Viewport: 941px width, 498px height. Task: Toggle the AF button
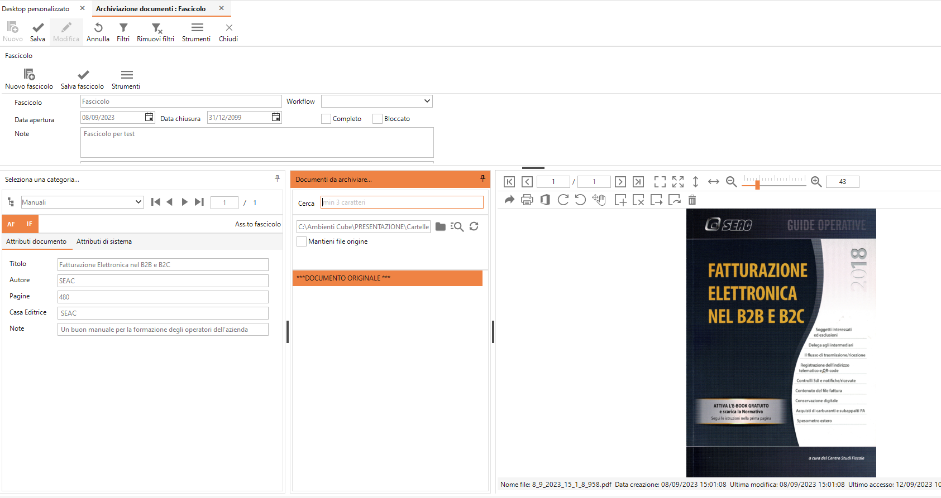(x=11, y=224)
